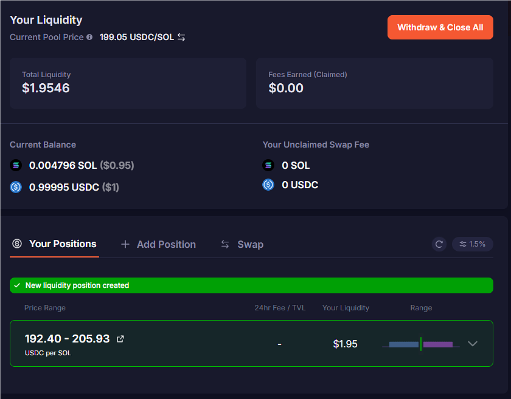
Task: Switch to the Your Positions tab
Action: pyautogui.click(x=54, y=244)
